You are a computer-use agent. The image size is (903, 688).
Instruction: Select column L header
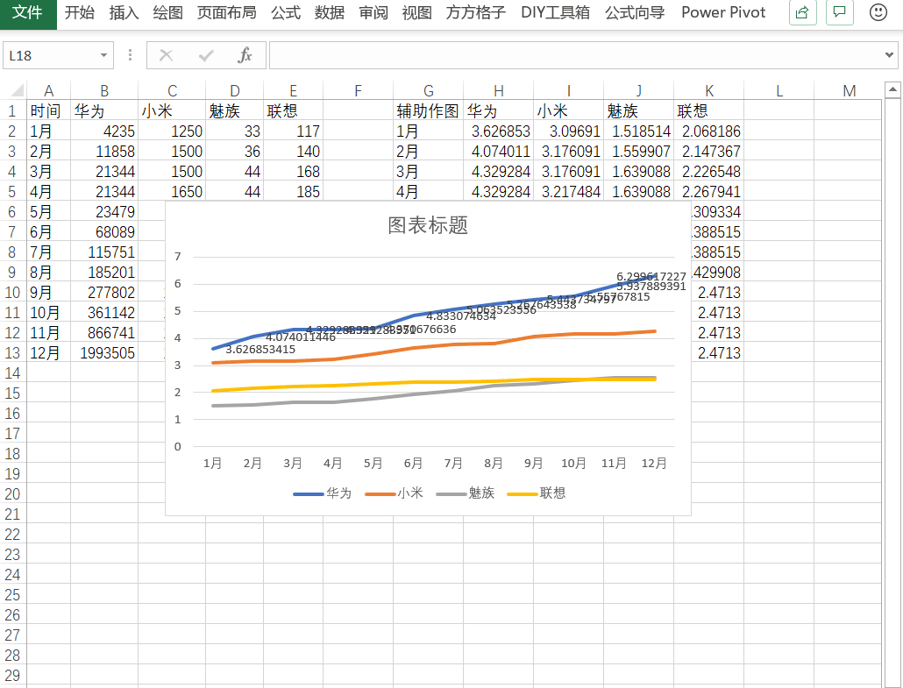click(x=779, y=91)
